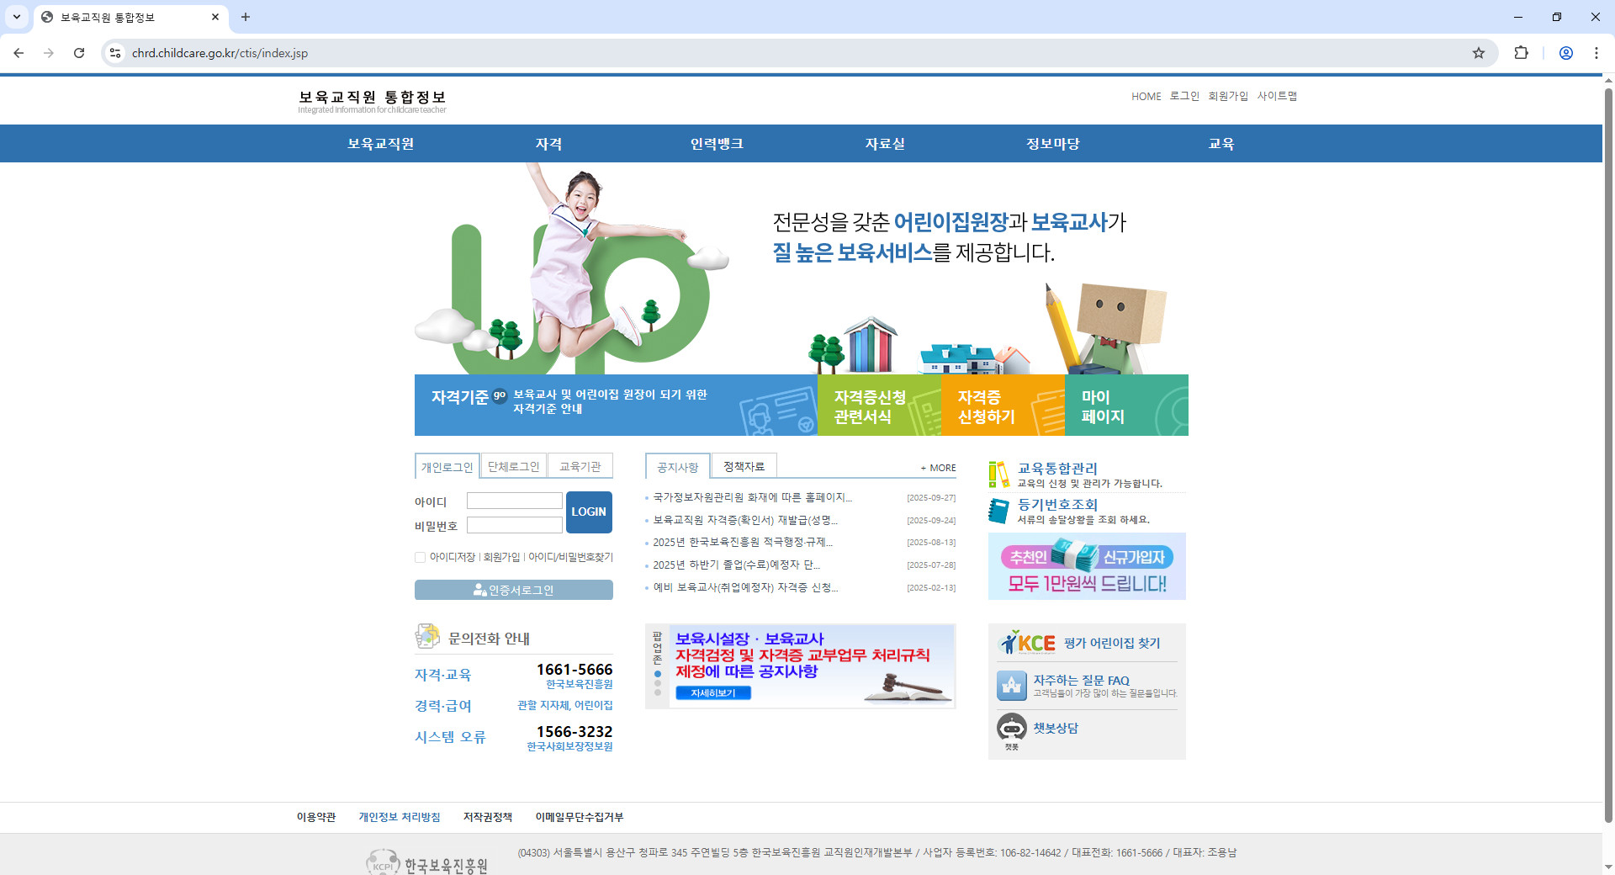Open the 사이트맵 link
The width and height of the screenshot is (1615, 875).
1277,96
